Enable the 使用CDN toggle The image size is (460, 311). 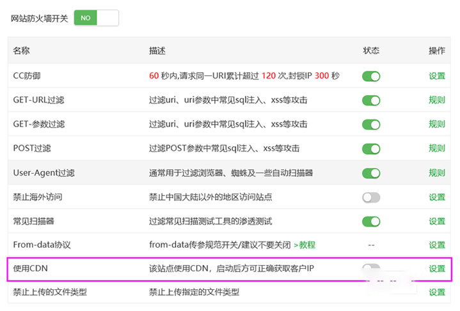(x=371, y=268)
